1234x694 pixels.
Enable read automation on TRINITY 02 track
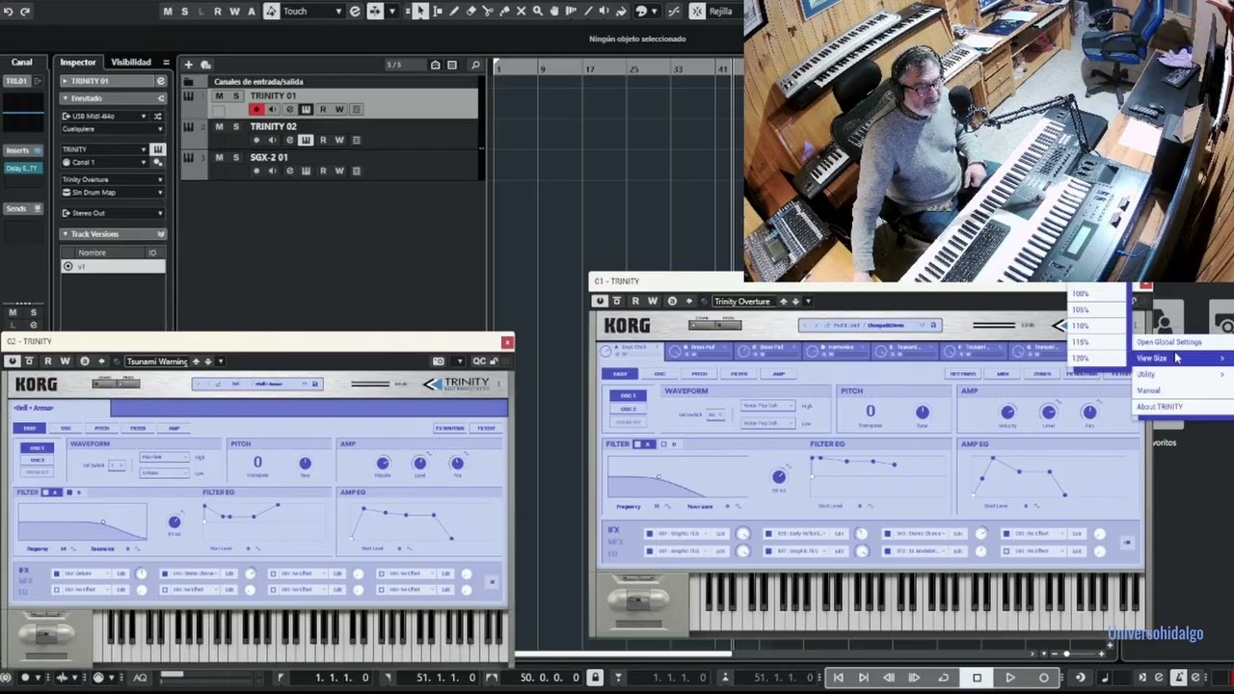point(323,140)
